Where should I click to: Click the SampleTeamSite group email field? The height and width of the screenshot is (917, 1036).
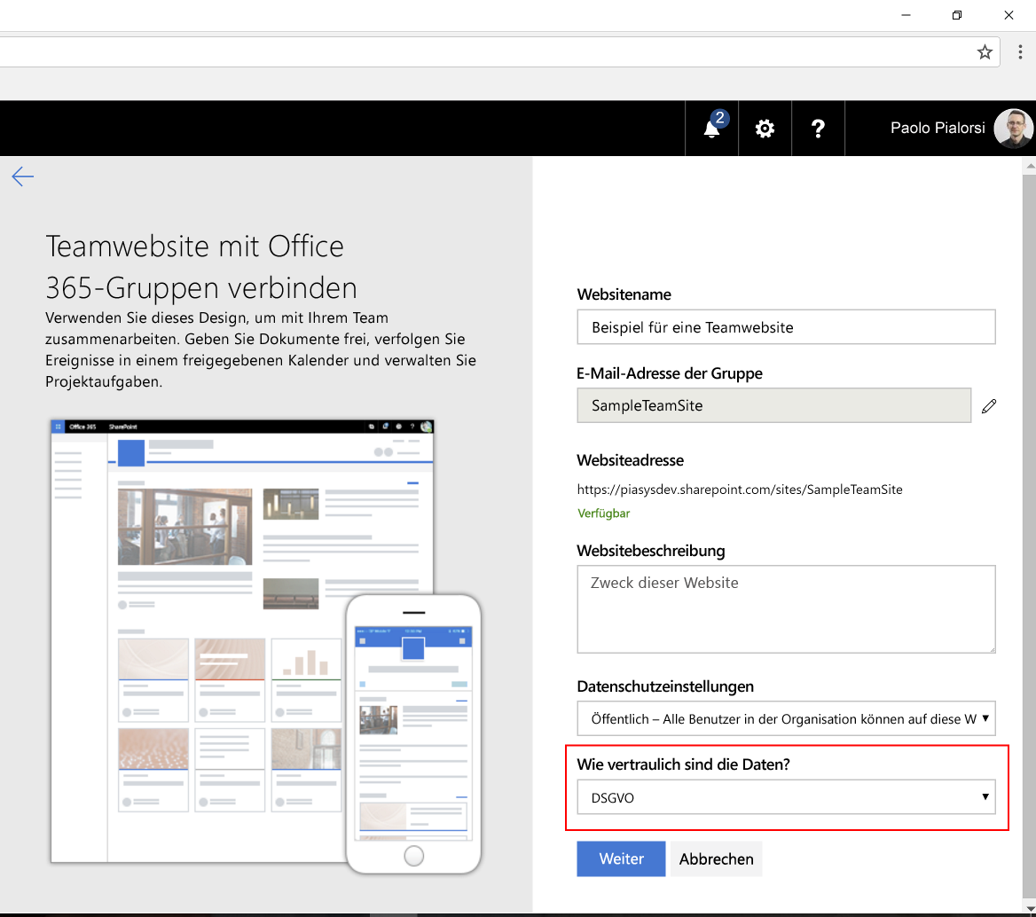pyautogui.click(x=773, y=405)
